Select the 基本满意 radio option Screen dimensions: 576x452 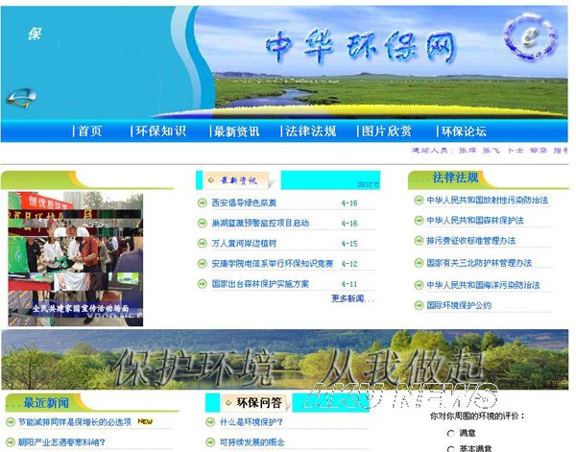pos(451,448)
